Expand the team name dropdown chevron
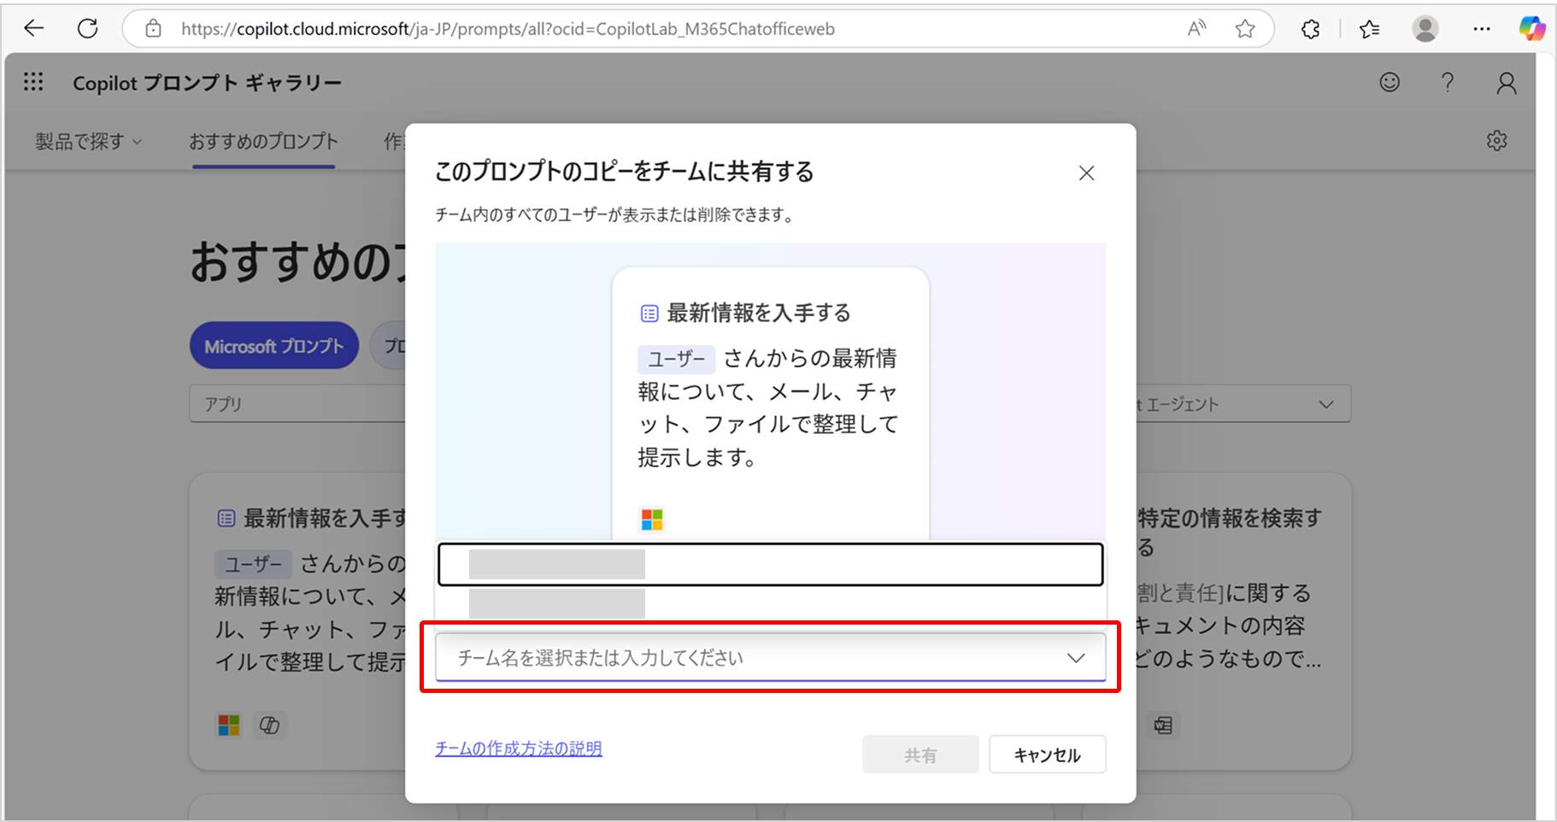The image size is (1557, 822). pos(1076,658)
